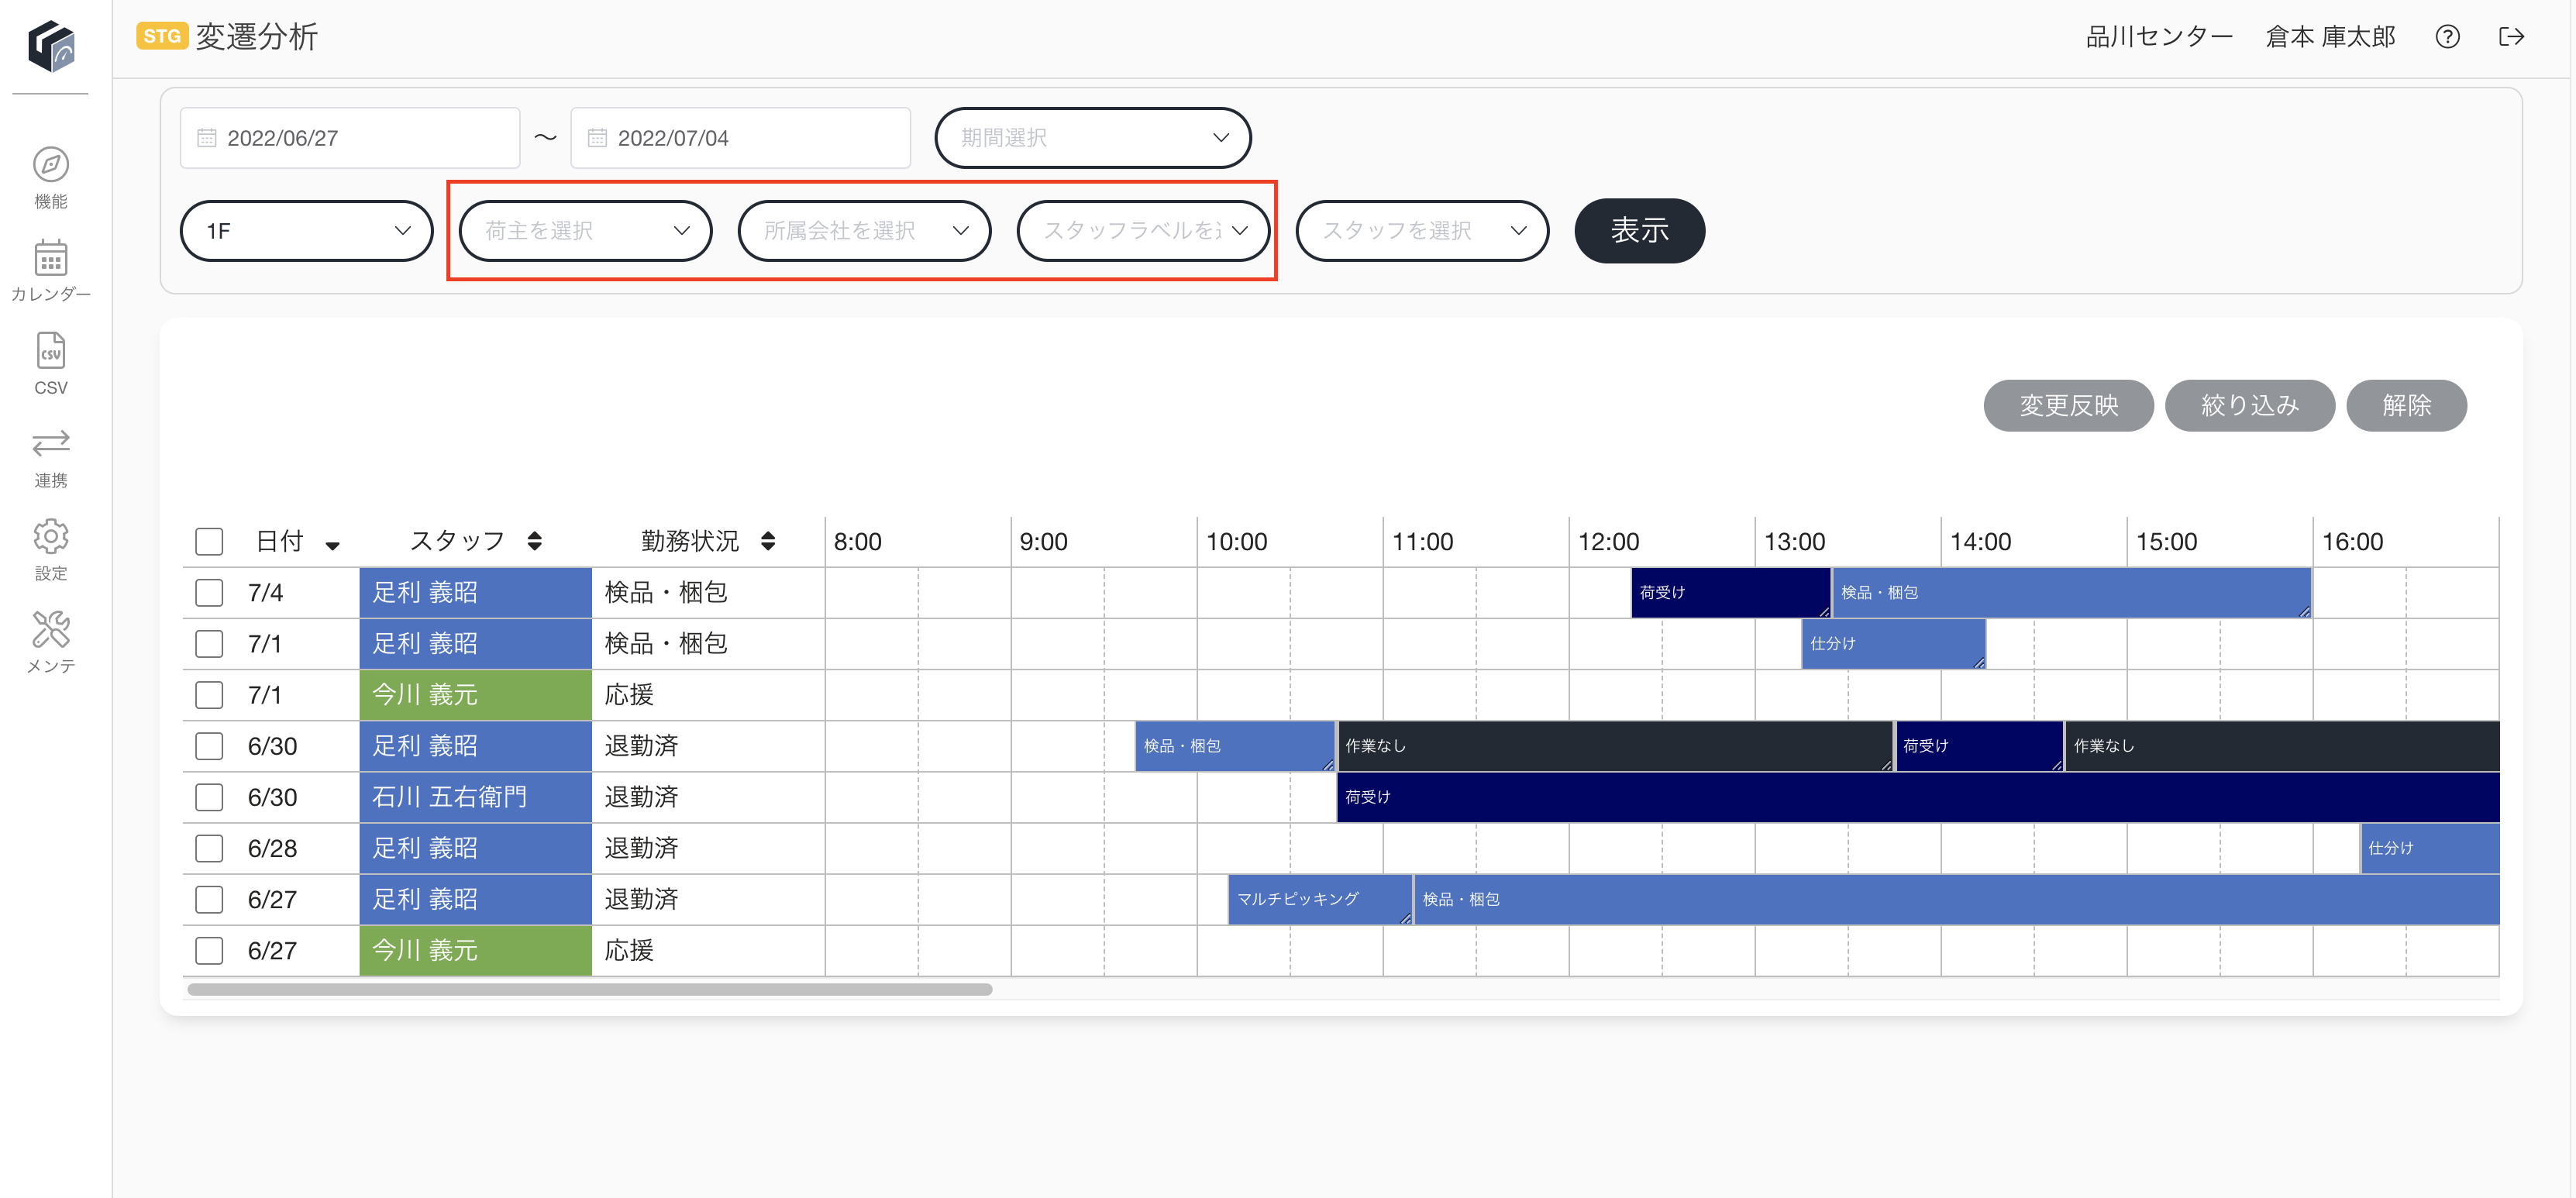Click the 表示 button
Viewport: 2576px width, 1198px height.
(x=1639, y=231)
